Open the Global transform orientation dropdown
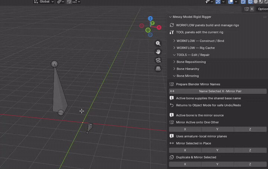Screen dimensions: 268x169 click(x=44, y=2)
